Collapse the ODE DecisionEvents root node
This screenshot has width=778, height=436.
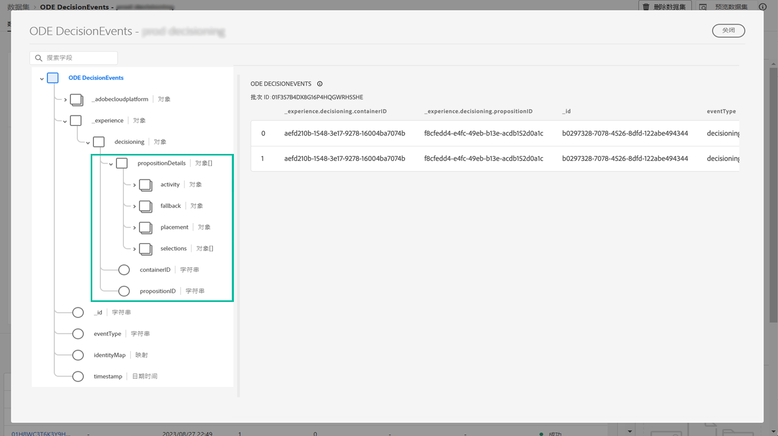pos(42,79)
